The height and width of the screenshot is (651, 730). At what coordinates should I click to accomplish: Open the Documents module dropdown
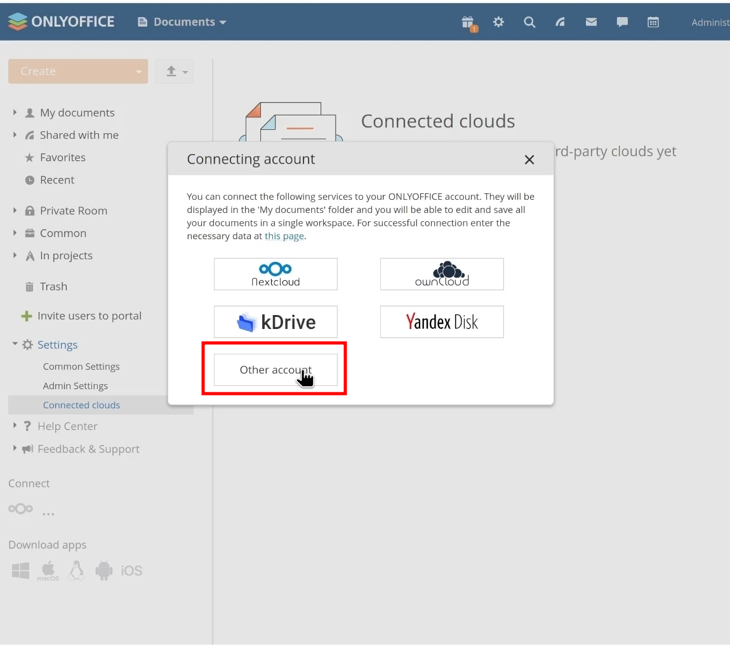(182, 22)
